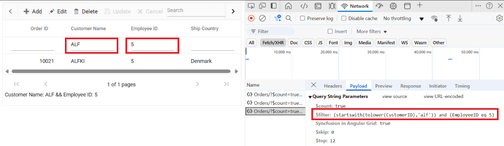The width and height of the screenshot is (504, 146).
Task: Open the Memory chip icon
Action: 393,6
